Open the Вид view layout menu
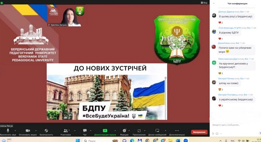This screenshot has width=261, height=142. 204,3
